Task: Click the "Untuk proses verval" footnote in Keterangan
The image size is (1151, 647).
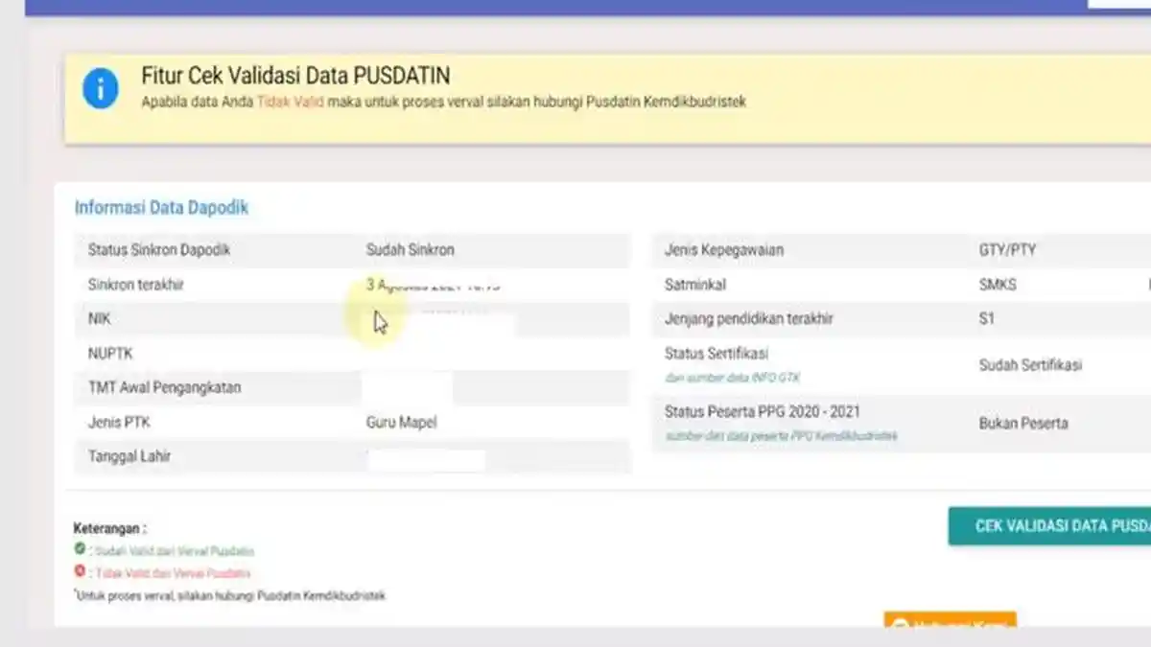Action: click(230, 595)
